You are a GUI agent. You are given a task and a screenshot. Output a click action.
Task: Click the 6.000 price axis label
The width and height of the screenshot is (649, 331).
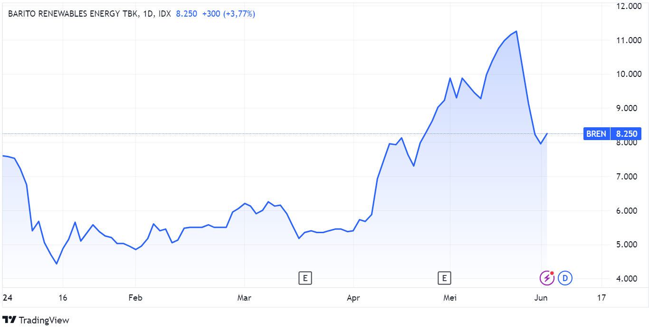point(627,211)
